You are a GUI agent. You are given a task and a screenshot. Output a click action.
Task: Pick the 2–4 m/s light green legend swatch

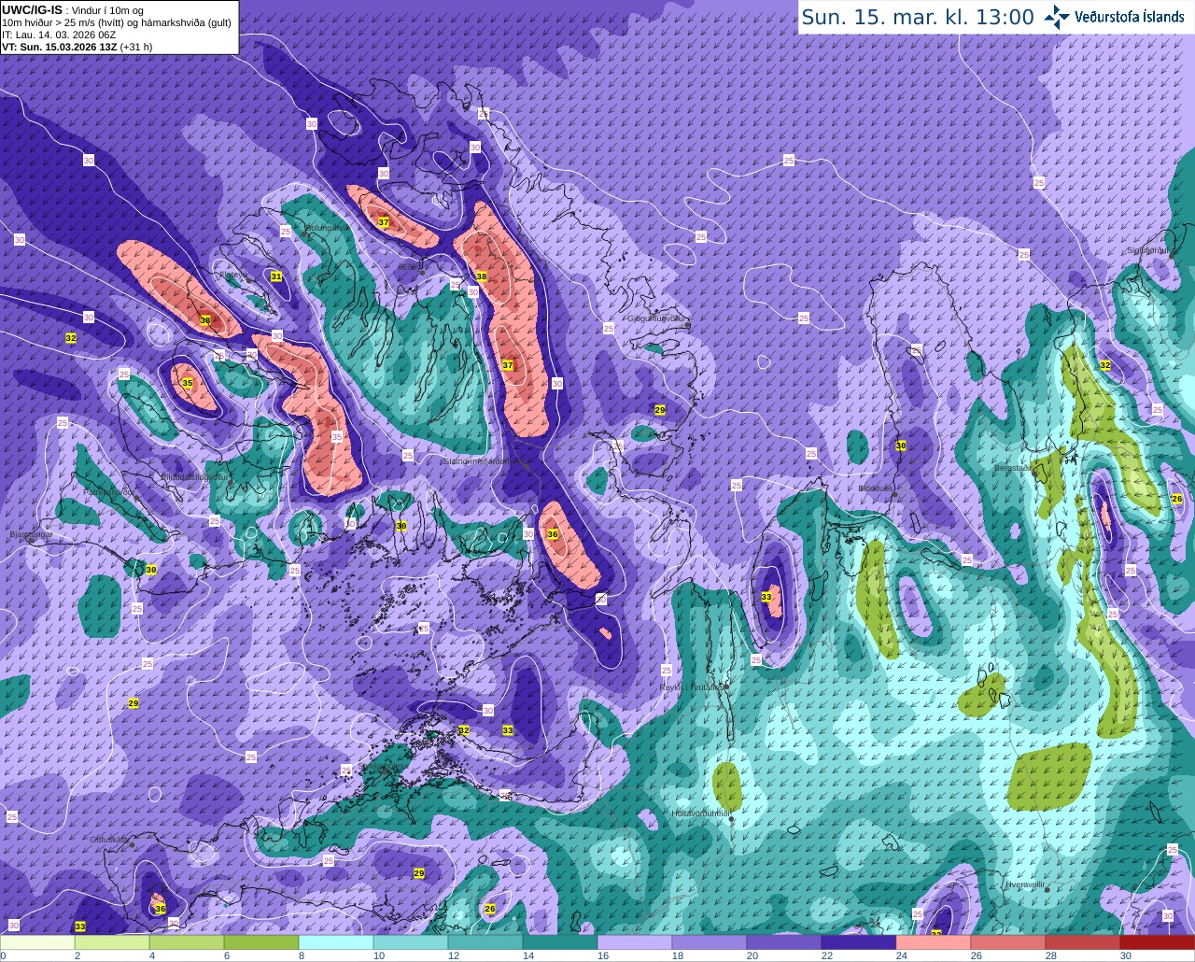(112, 942)
